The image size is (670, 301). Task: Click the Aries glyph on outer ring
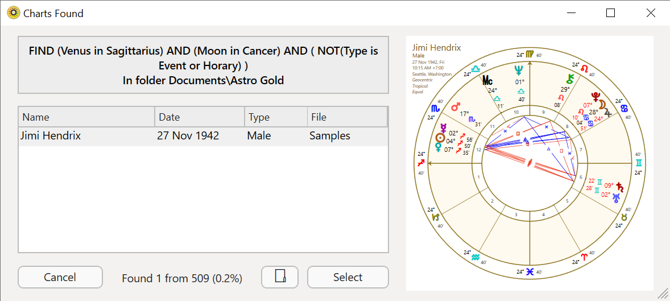584,257
